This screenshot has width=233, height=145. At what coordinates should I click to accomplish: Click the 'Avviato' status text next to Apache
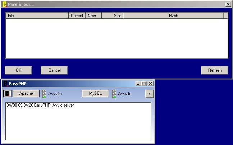(55, 94)
